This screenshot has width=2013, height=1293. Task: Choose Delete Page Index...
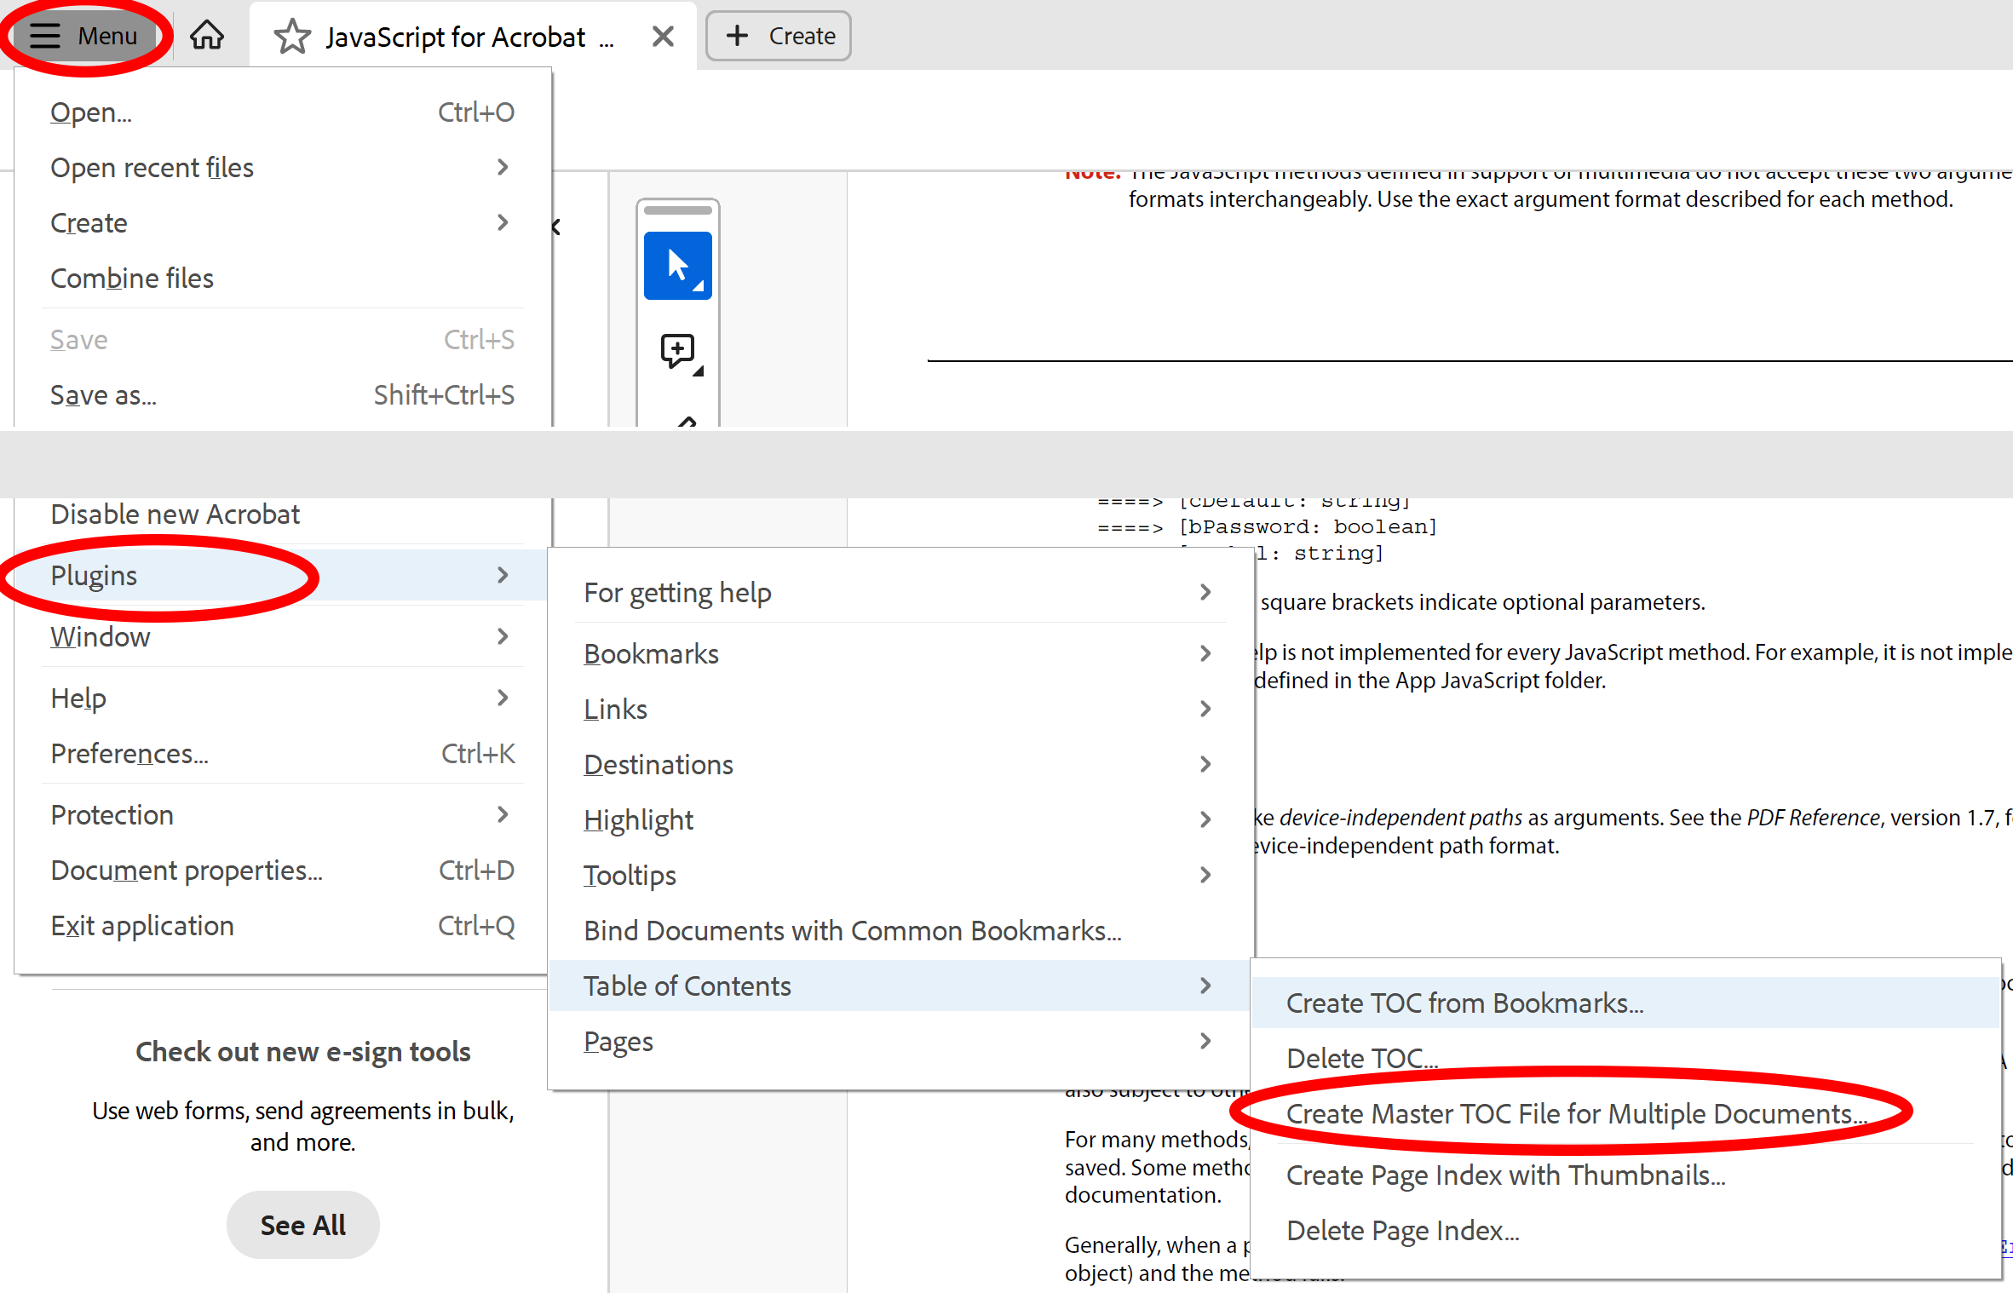click(x=1625, y=1230)
